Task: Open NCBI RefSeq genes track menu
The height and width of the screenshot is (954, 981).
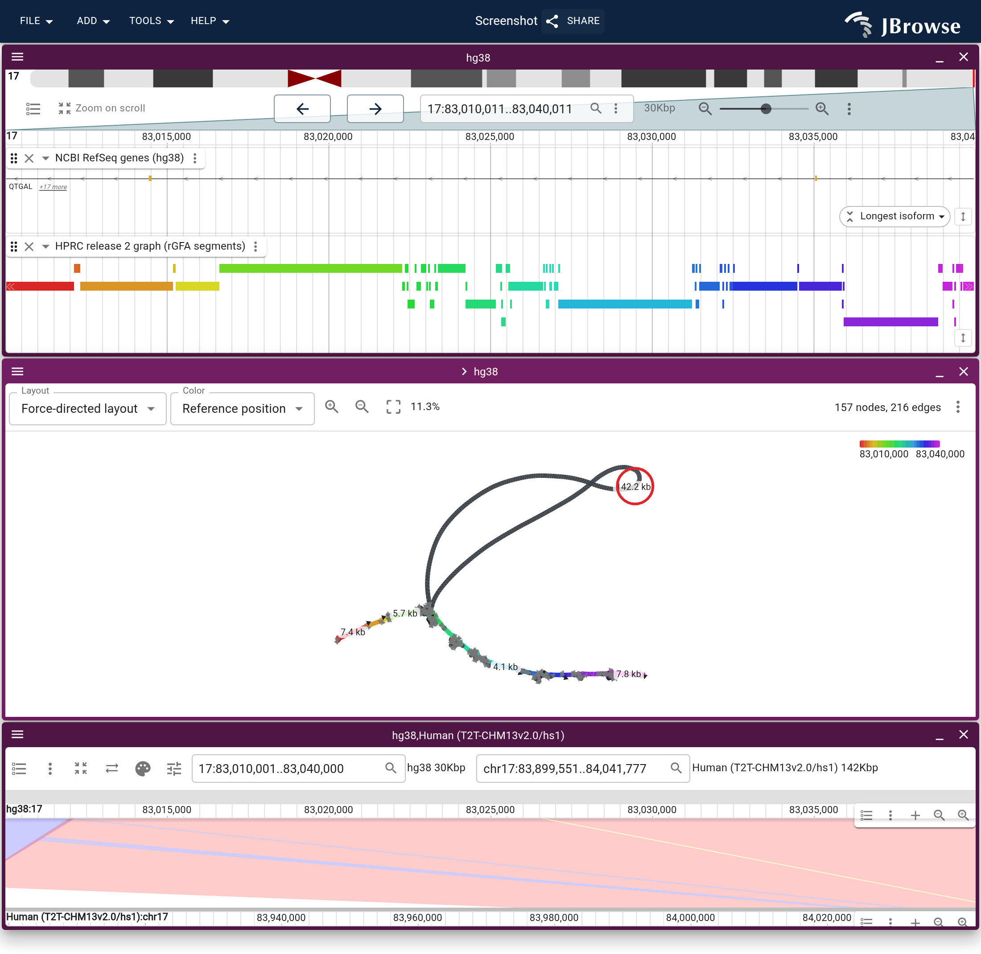Action: tap(195, 158)
